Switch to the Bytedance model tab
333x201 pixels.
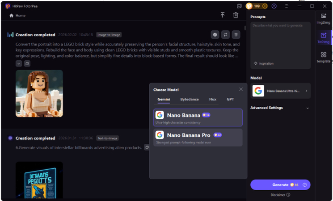190,99
